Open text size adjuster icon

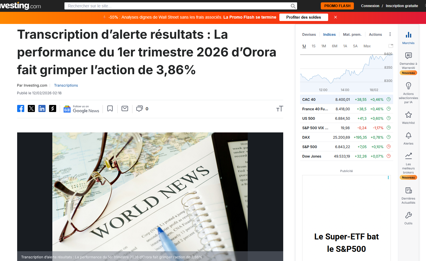[279, 109]
